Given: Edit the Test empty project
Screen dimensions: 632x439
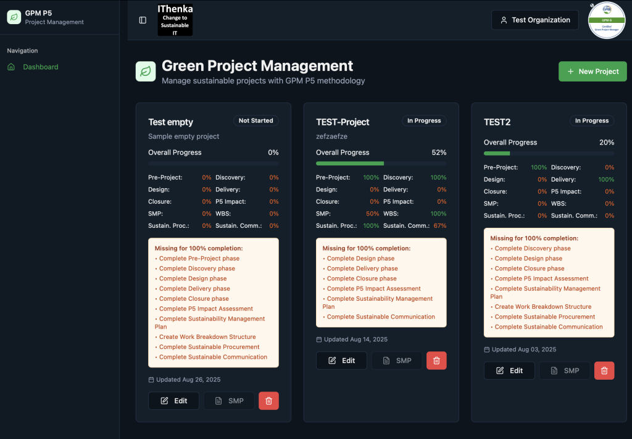Looking at the screenshot, I should tap(173, 401).
